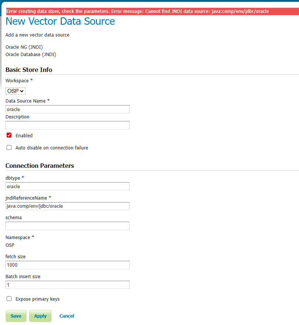Click the New Vector Data Source heading
299x325 pixels.
60,21
